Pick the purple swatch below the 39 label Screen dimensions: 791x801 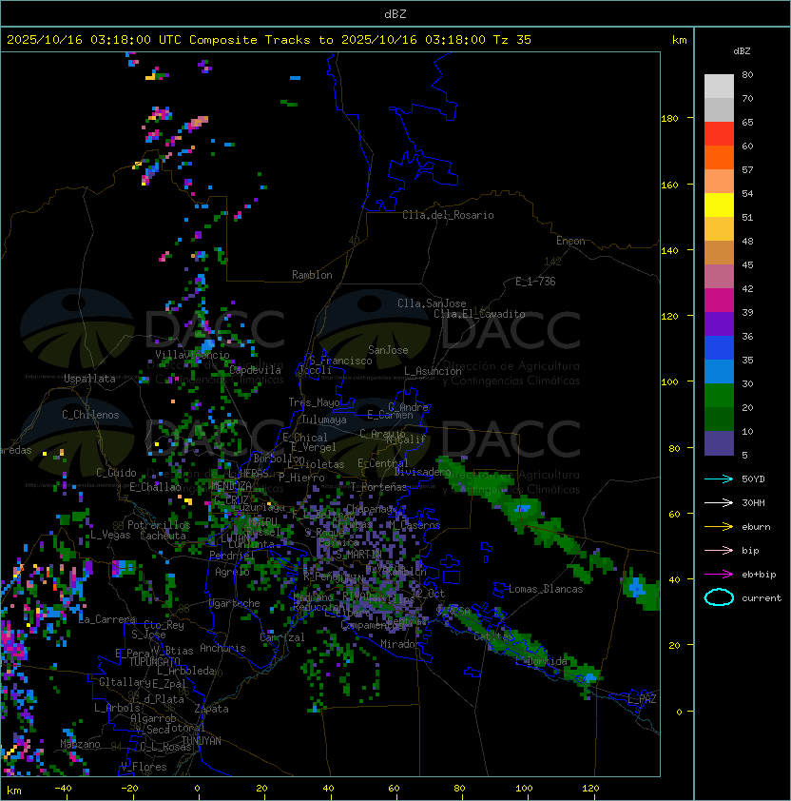click(x=719, y=323)
